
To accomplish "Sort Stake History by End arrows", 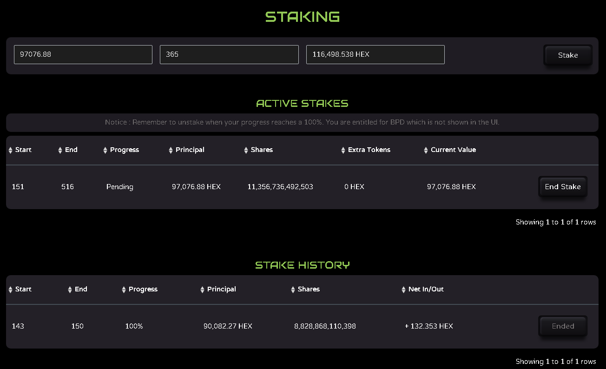I will click(x=70, y=290).
